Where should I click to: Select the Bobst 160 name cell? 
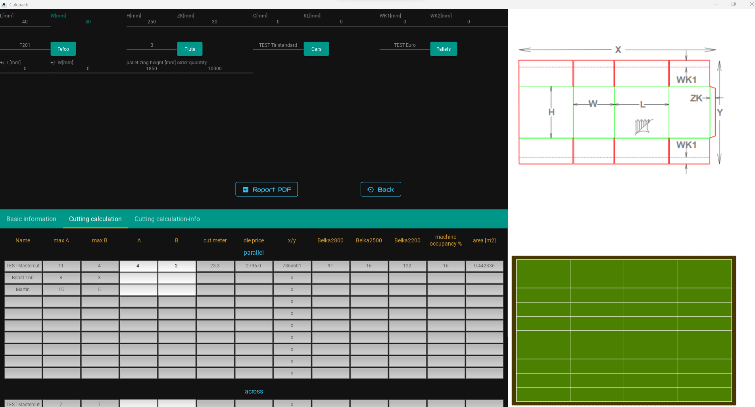pos(23,278)
